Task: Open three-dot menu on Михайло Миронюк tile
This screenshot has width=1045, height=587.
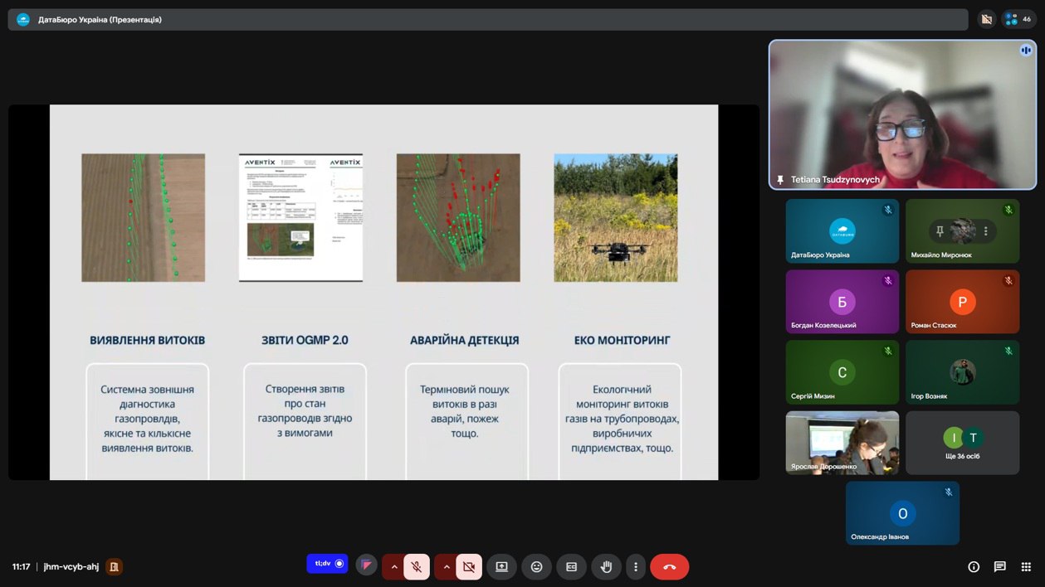Action: pos(985,231)
